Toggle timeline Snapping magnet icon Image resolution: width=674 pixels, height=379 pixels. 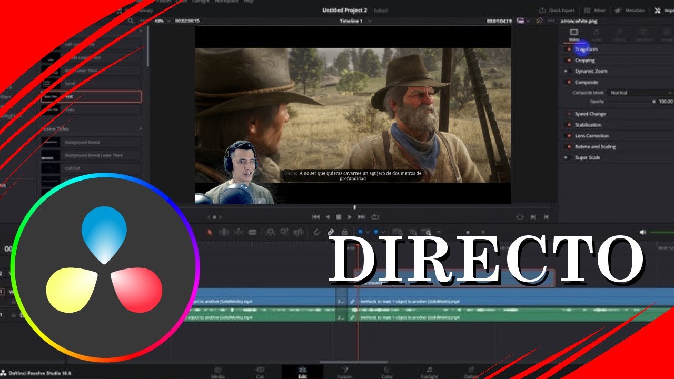[317, 232]
